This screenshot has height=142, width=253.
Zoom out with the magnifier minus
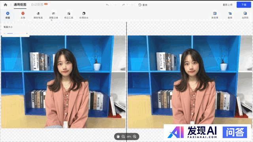(x=123, y=136)
